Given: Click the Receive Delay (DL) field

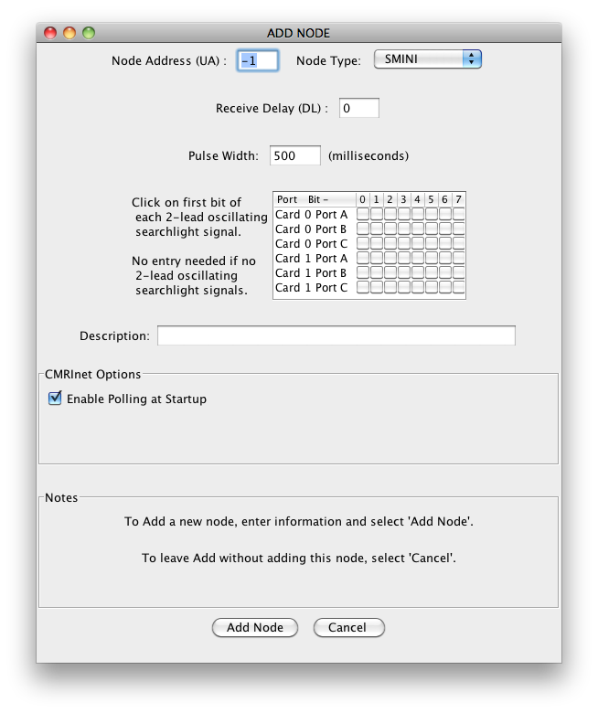Looking at the screenshot, I should (358, 108).
